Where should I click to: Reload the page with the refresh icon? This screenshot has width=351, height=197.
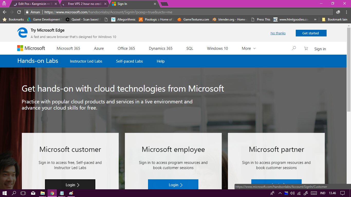pyautogui.click(x=19, y=12)
